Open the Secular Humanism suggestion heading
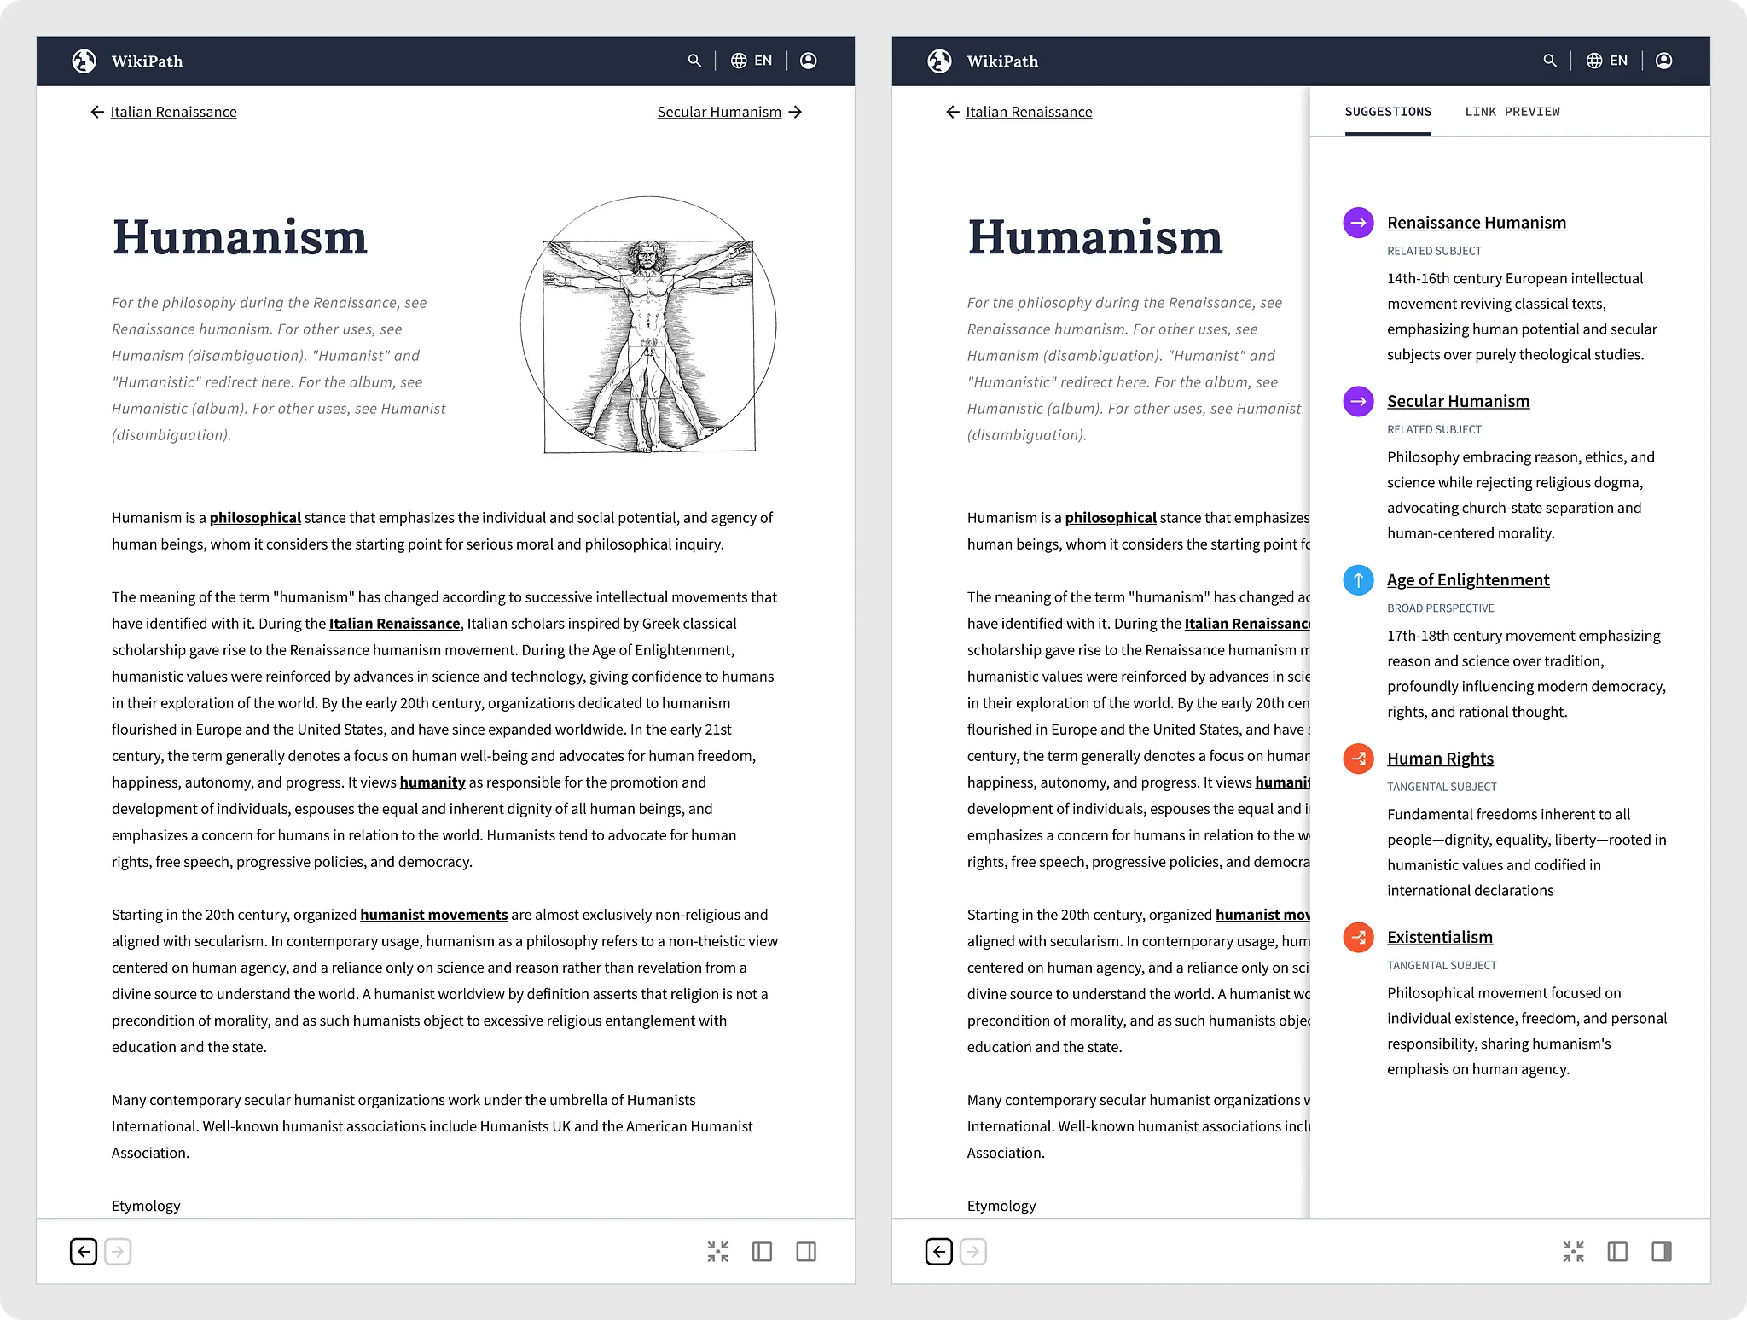This screenshot has width=1747, height=1320. pos(1458,401)
